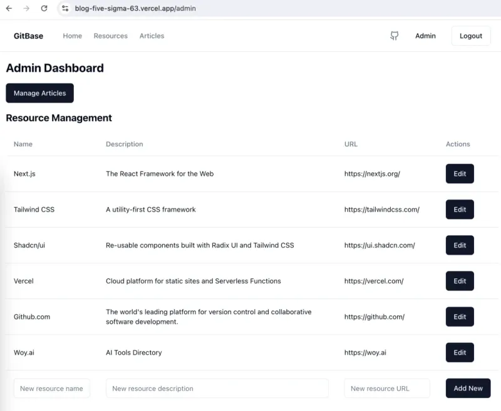Open site settings icon in address bar
The height and width of the screenshot is (411, 501).
[x=65, y=8]
